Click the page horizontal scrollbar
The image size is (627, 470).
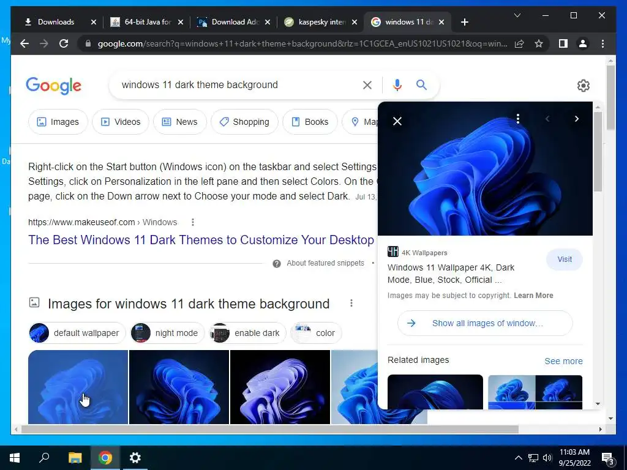click(x=270, y=429)
